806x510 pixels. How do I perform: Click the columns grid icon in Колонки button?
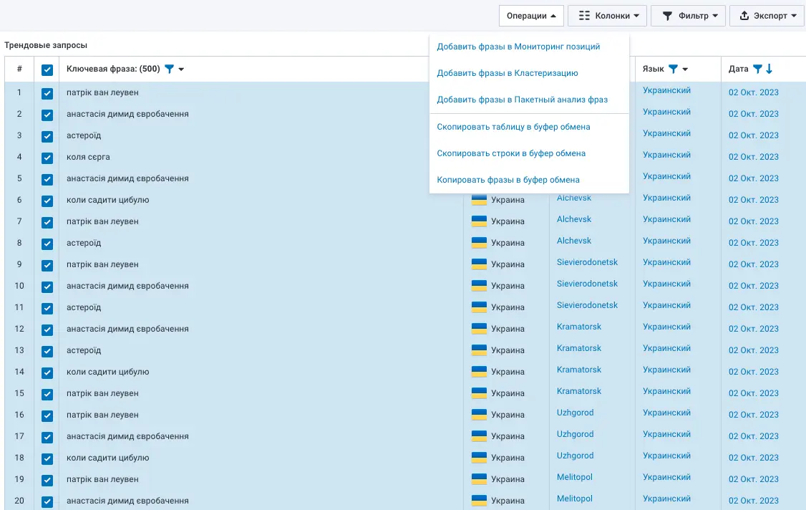[584, 16]
